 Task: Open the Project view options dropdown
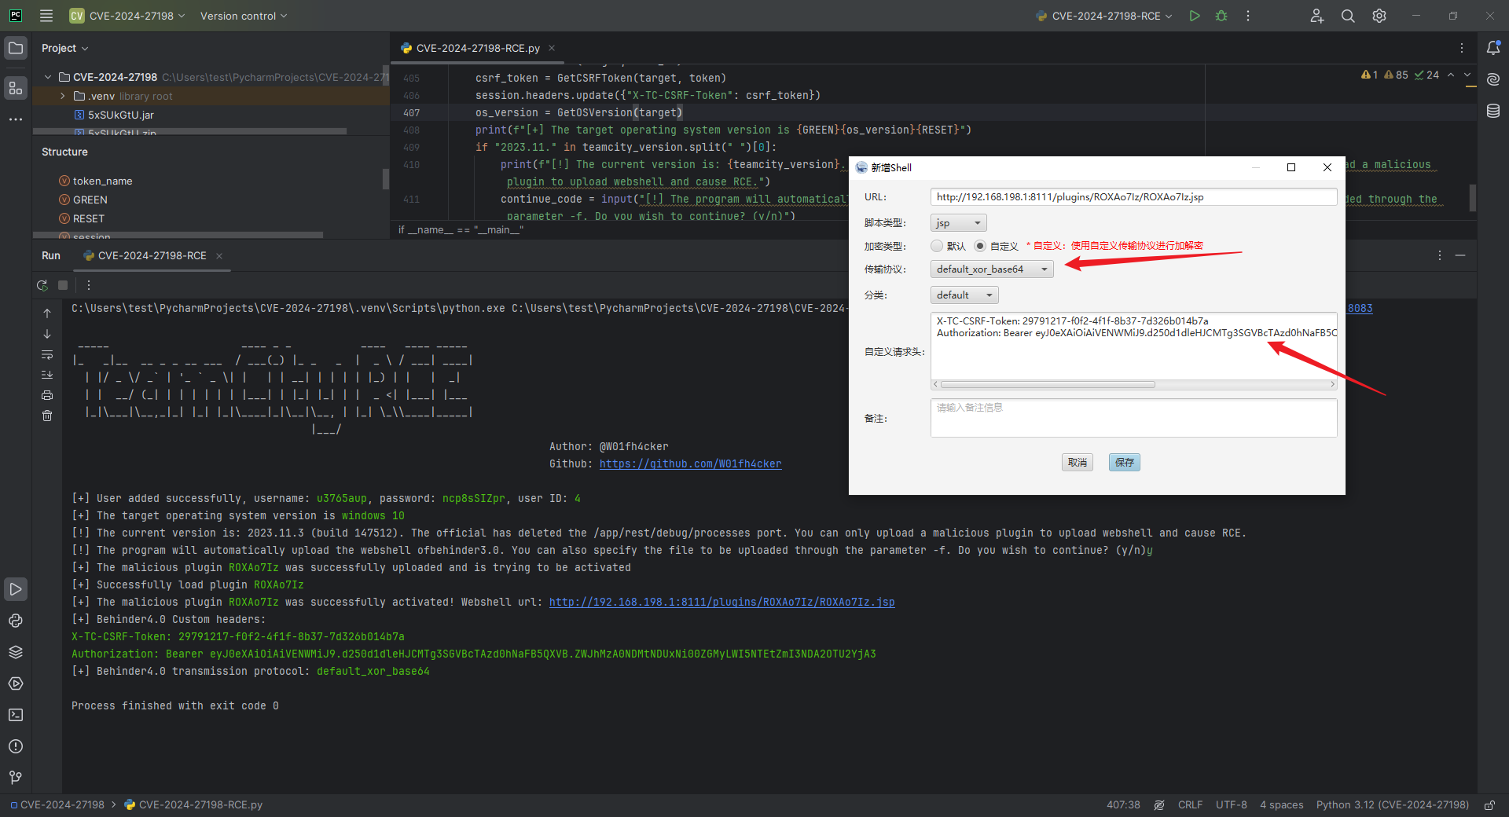(64, 48)
